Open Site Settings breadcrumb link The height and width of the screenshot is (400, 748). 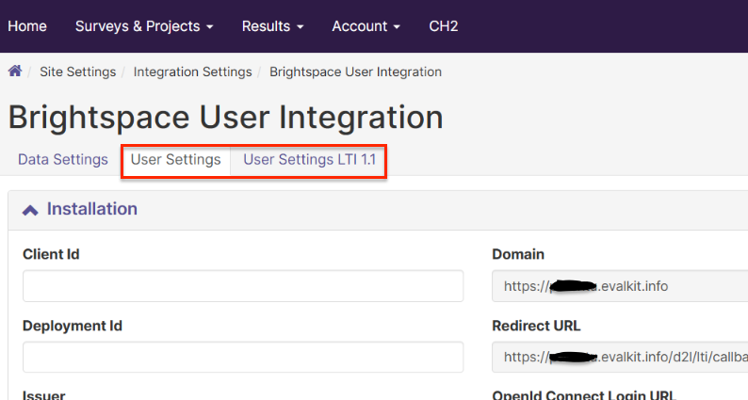point(78,72)
